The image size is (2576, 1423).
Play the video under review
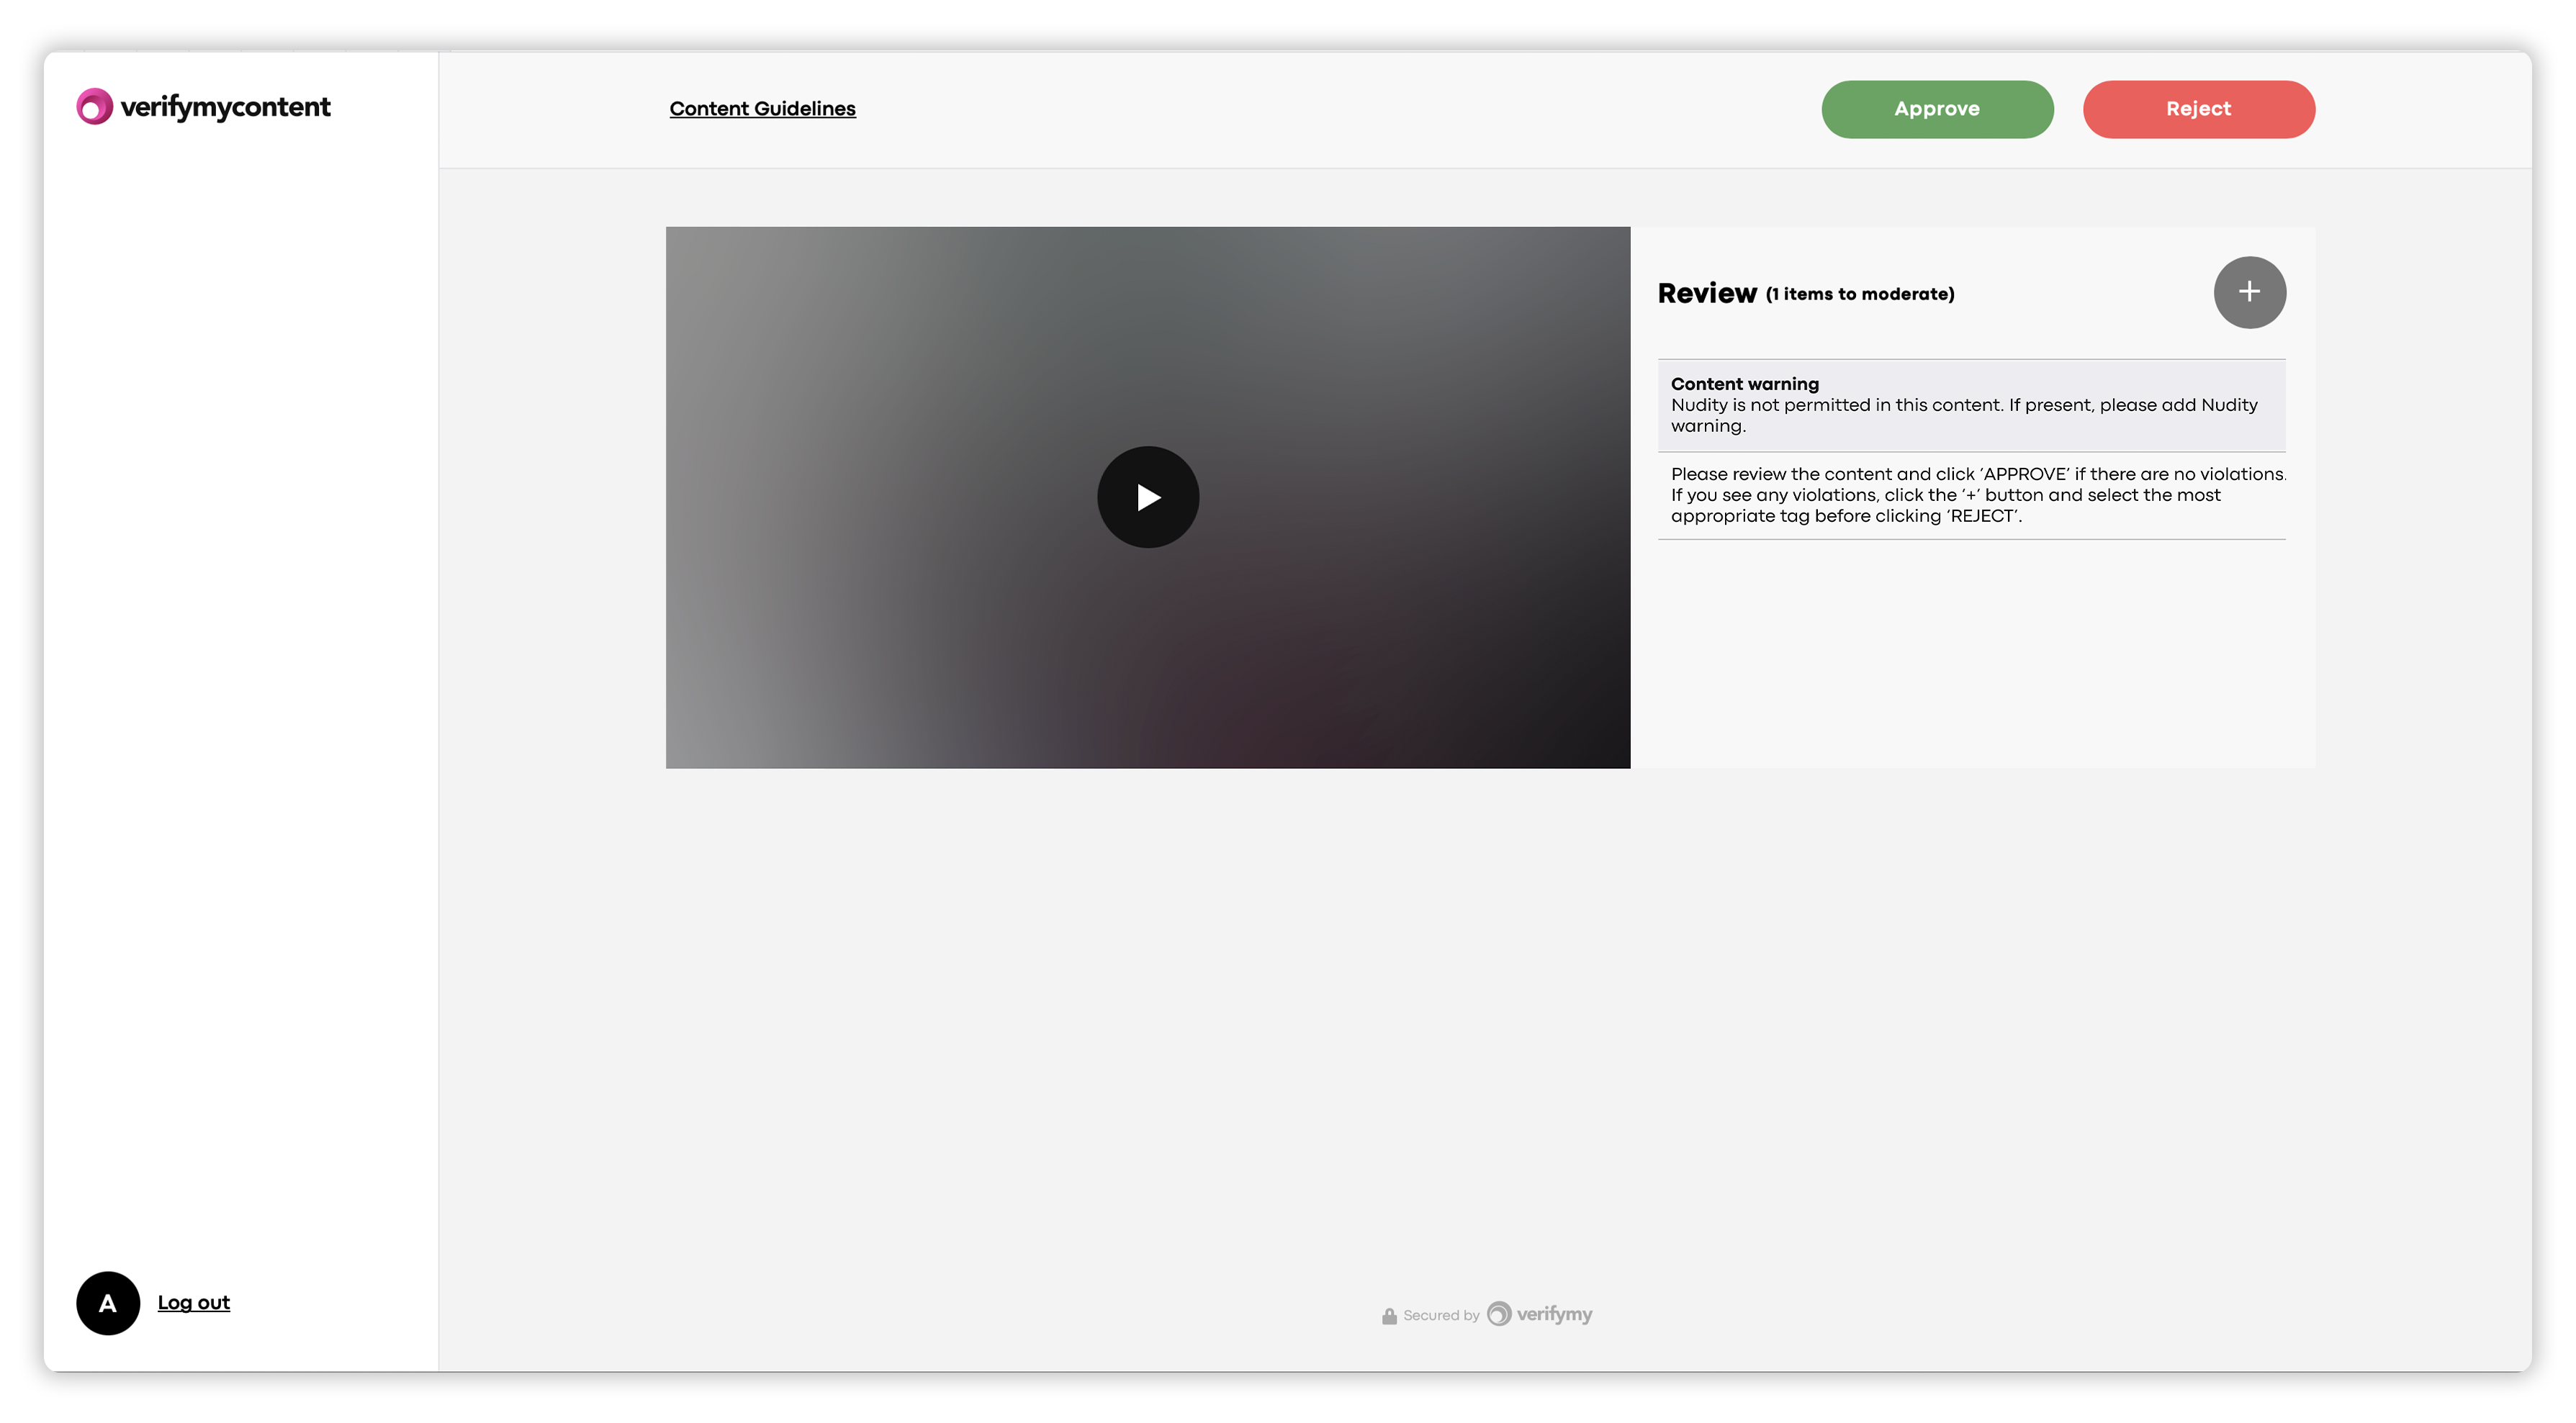point(1148,497)
